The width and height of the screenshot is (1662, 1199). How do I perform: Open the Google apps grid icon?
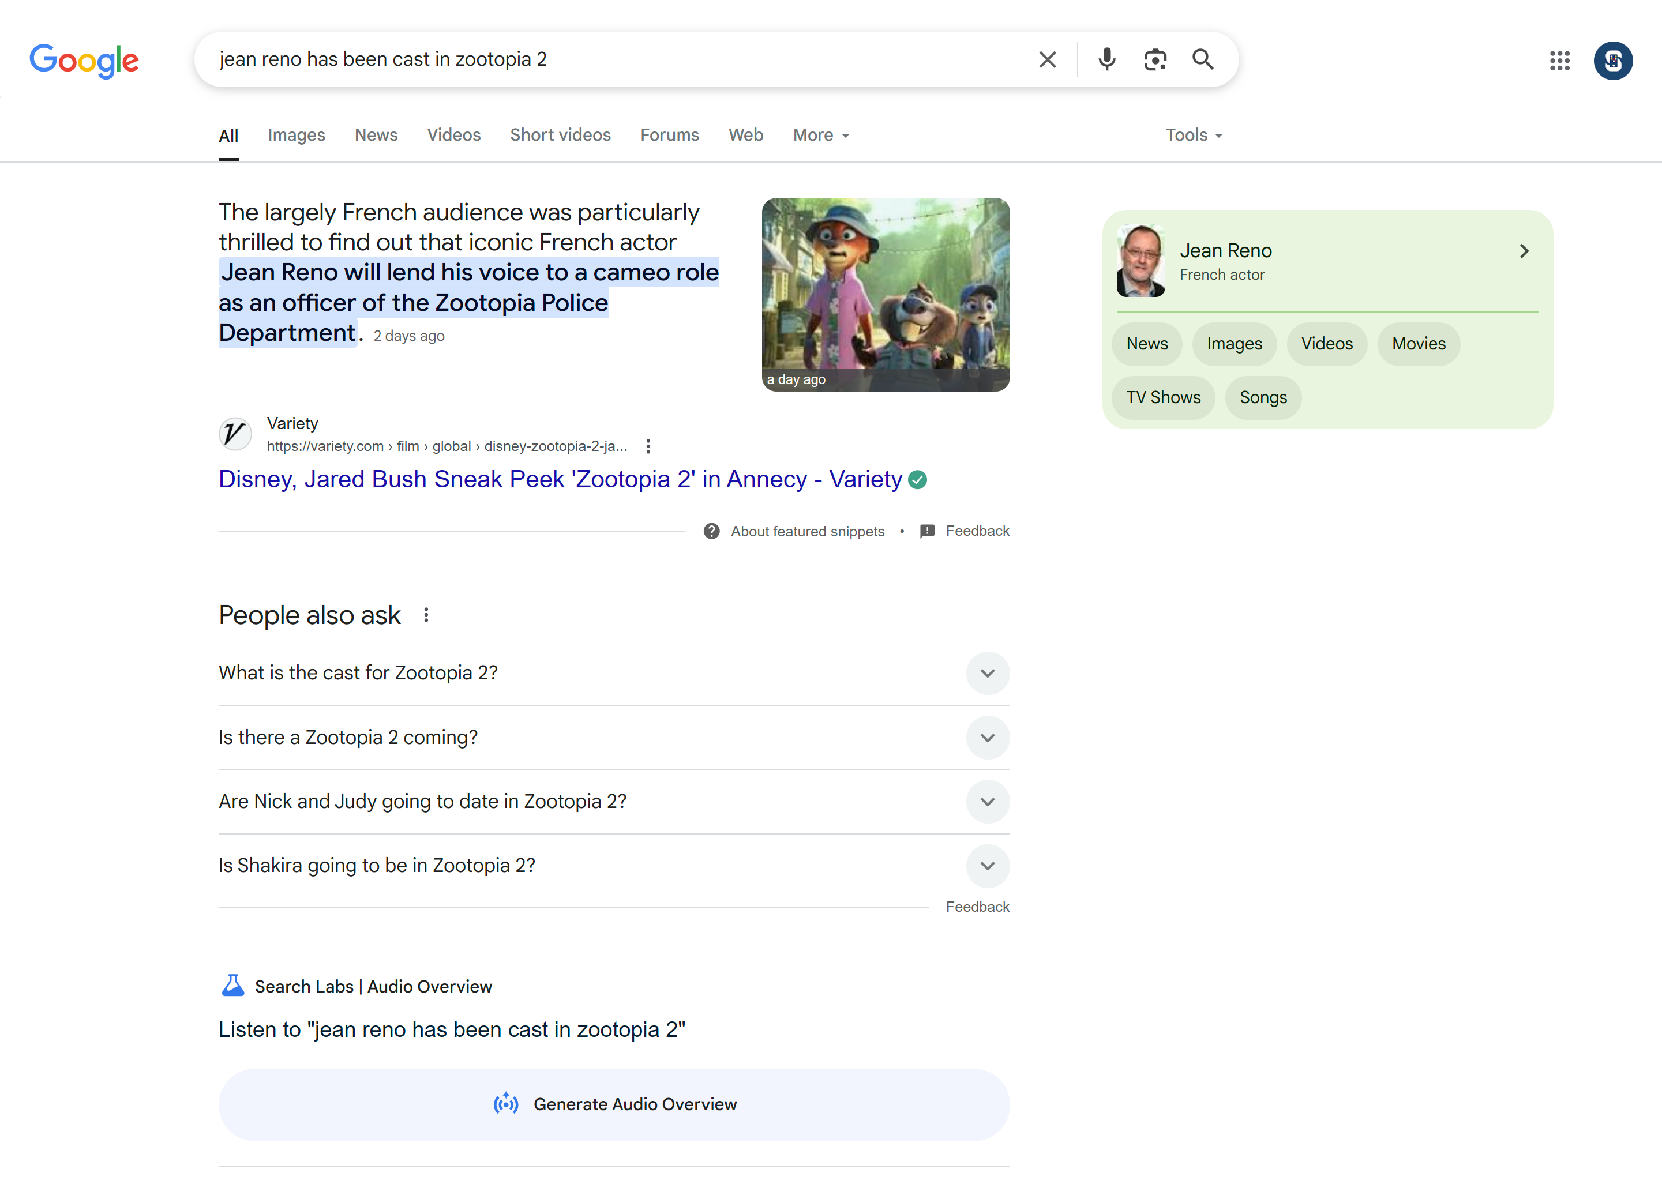point(1559,60)
